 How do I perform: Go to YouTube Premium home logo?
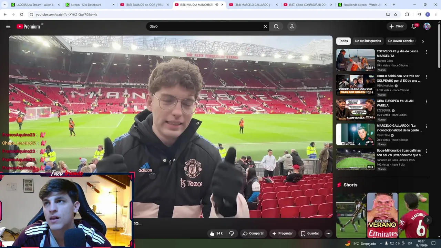pyautogui.click(x=28, y=27)
